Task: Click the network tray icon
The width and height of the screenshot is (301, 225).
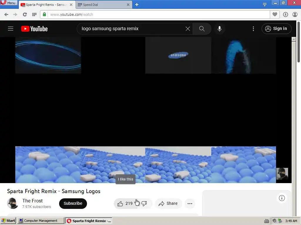Action: point(280,221)
